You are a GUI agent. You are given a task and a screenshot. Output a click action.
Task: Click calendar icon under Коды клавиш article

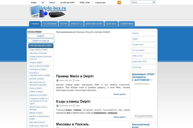tap(57, 106)
